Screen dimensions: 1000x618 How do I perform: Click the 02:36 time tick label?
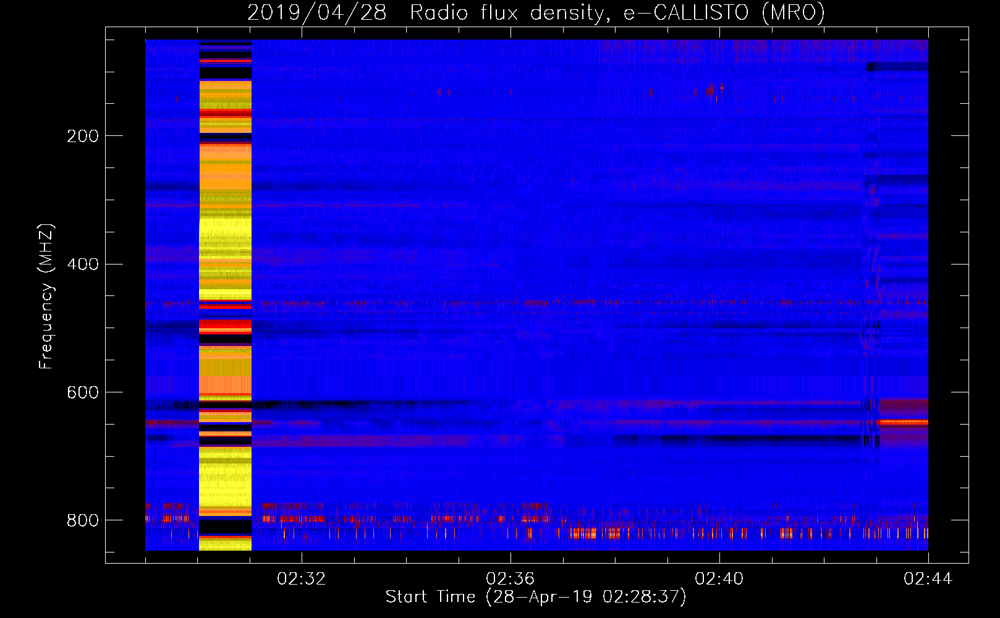(x=511, y=579)
